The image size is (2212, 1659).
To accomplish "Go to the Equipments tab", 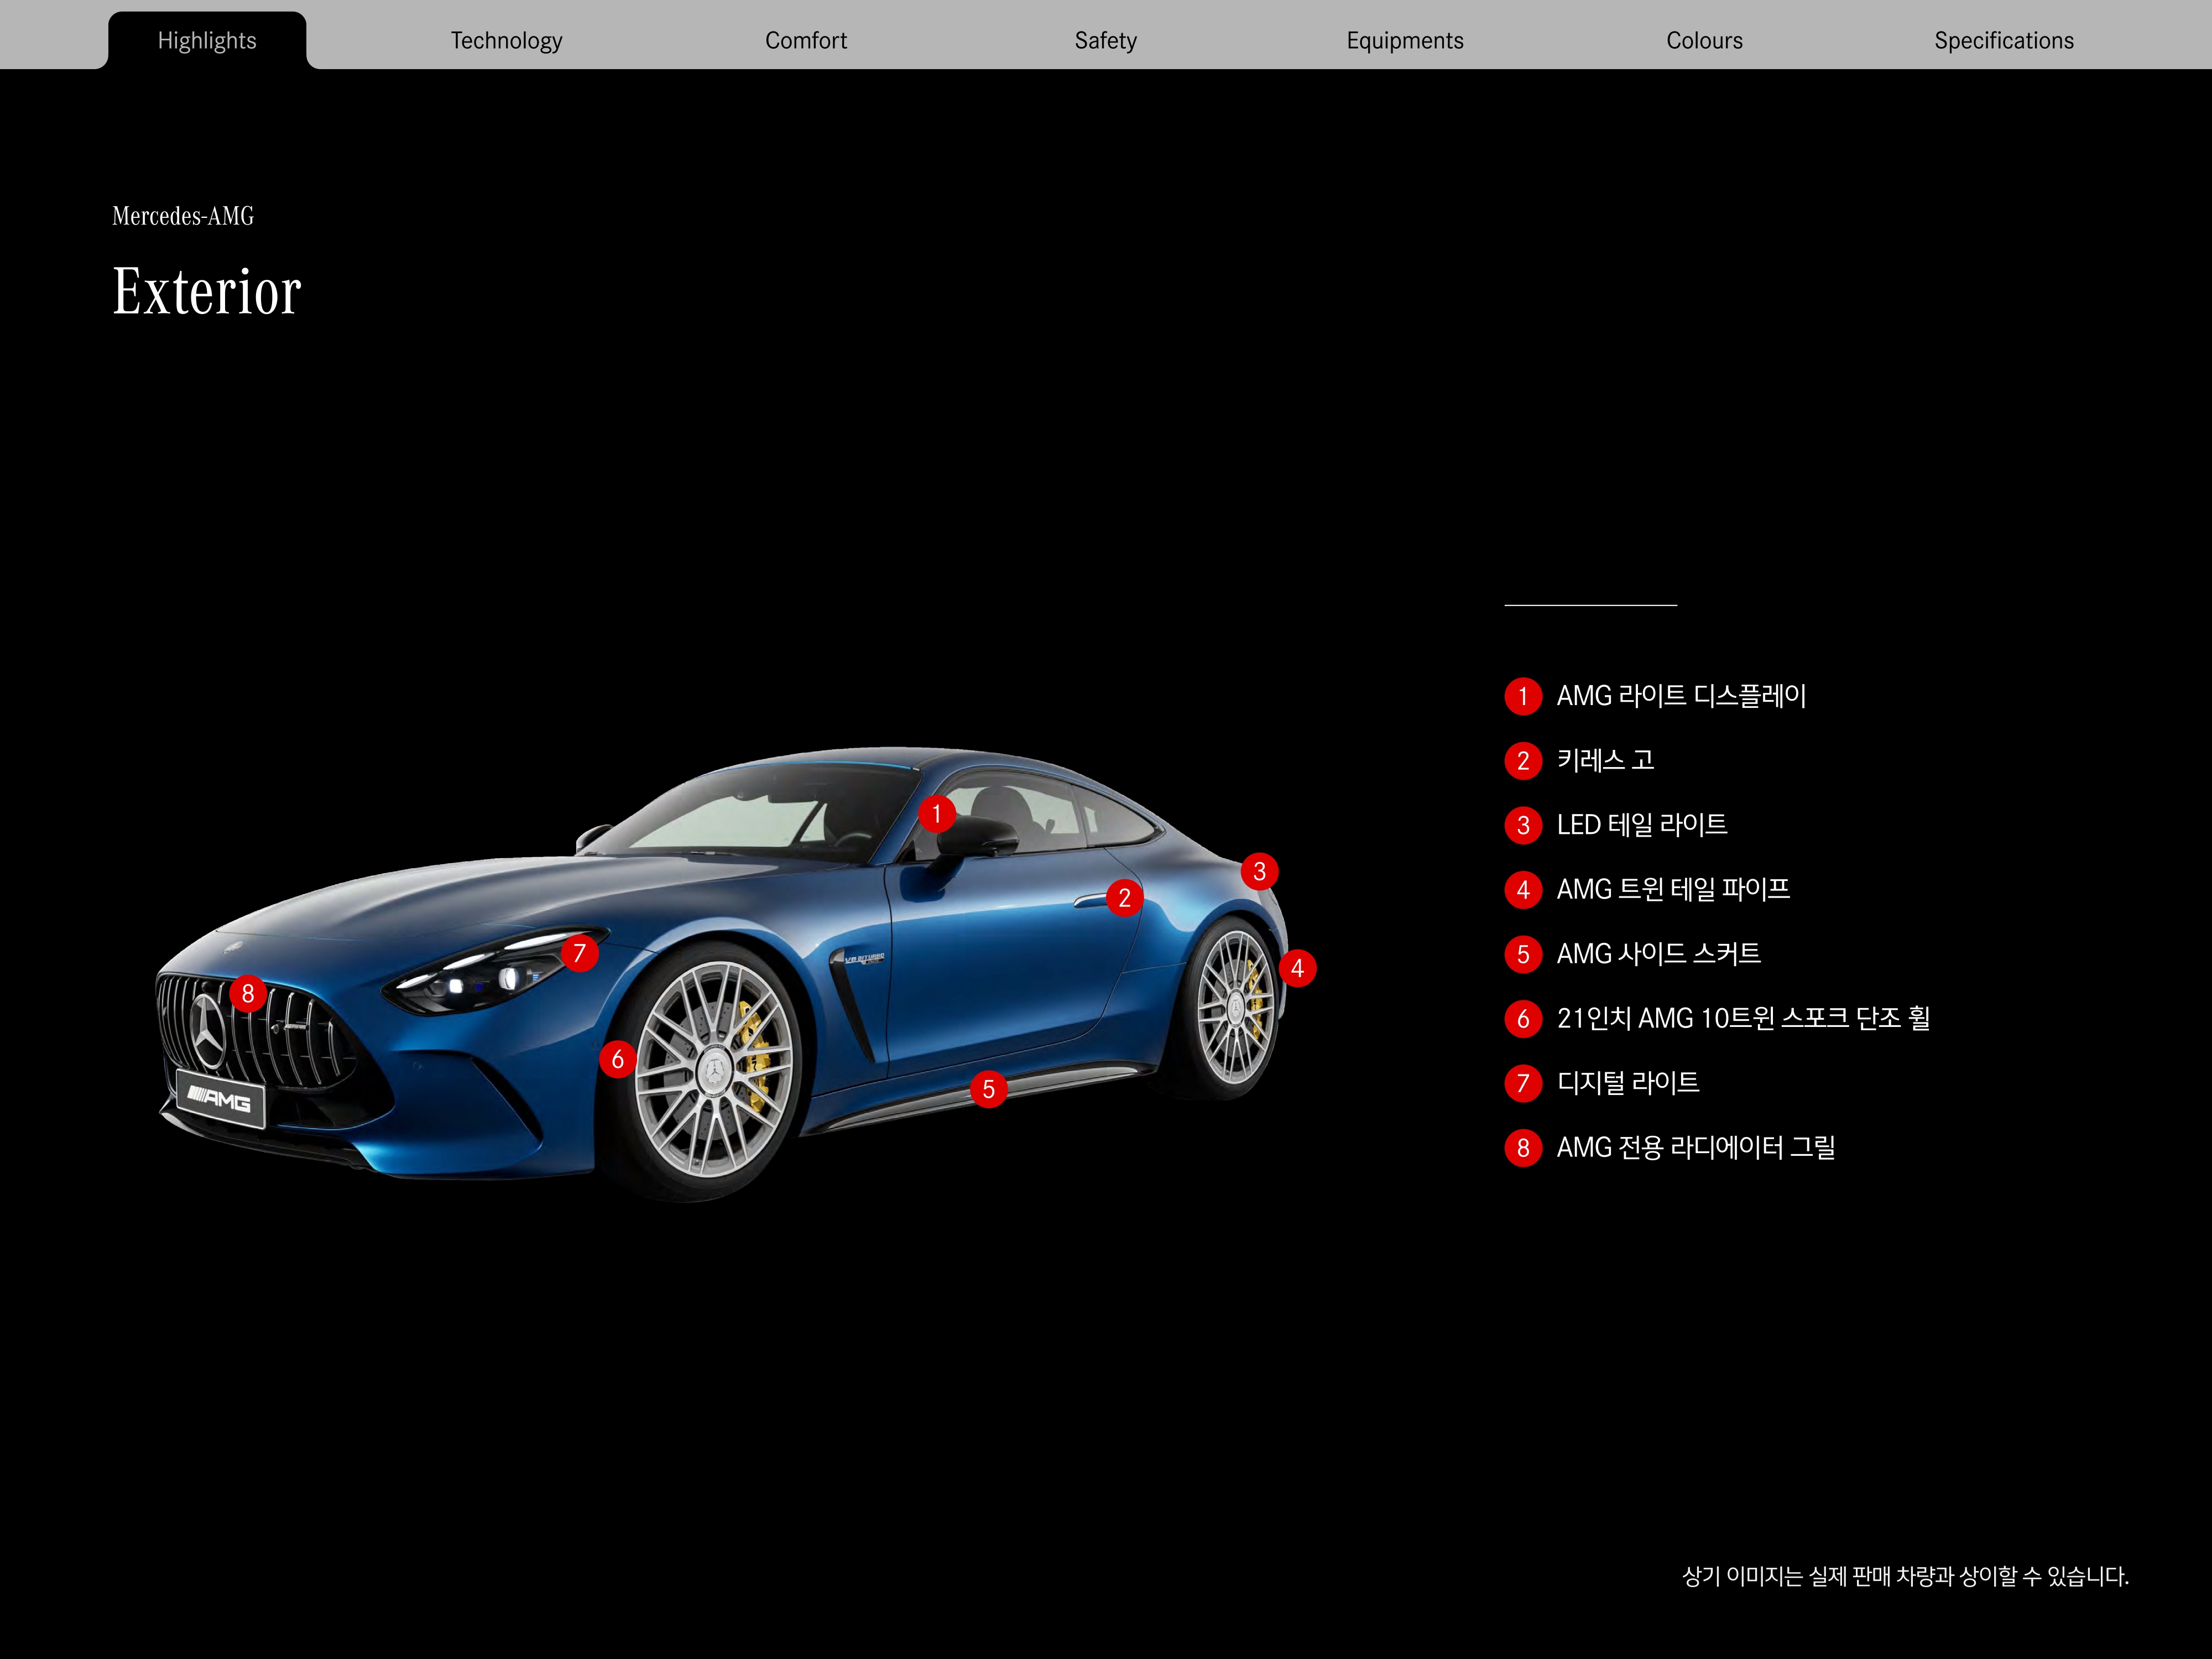I will pos(1404,40).
